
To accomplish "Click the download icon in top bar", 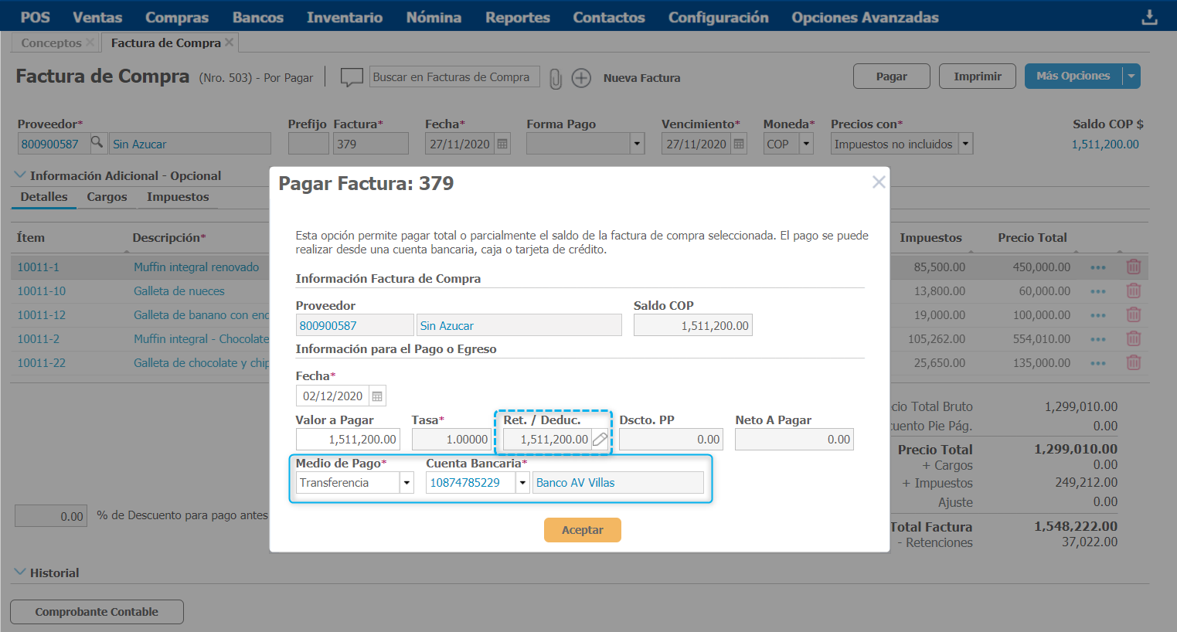I will point(1150,17).
